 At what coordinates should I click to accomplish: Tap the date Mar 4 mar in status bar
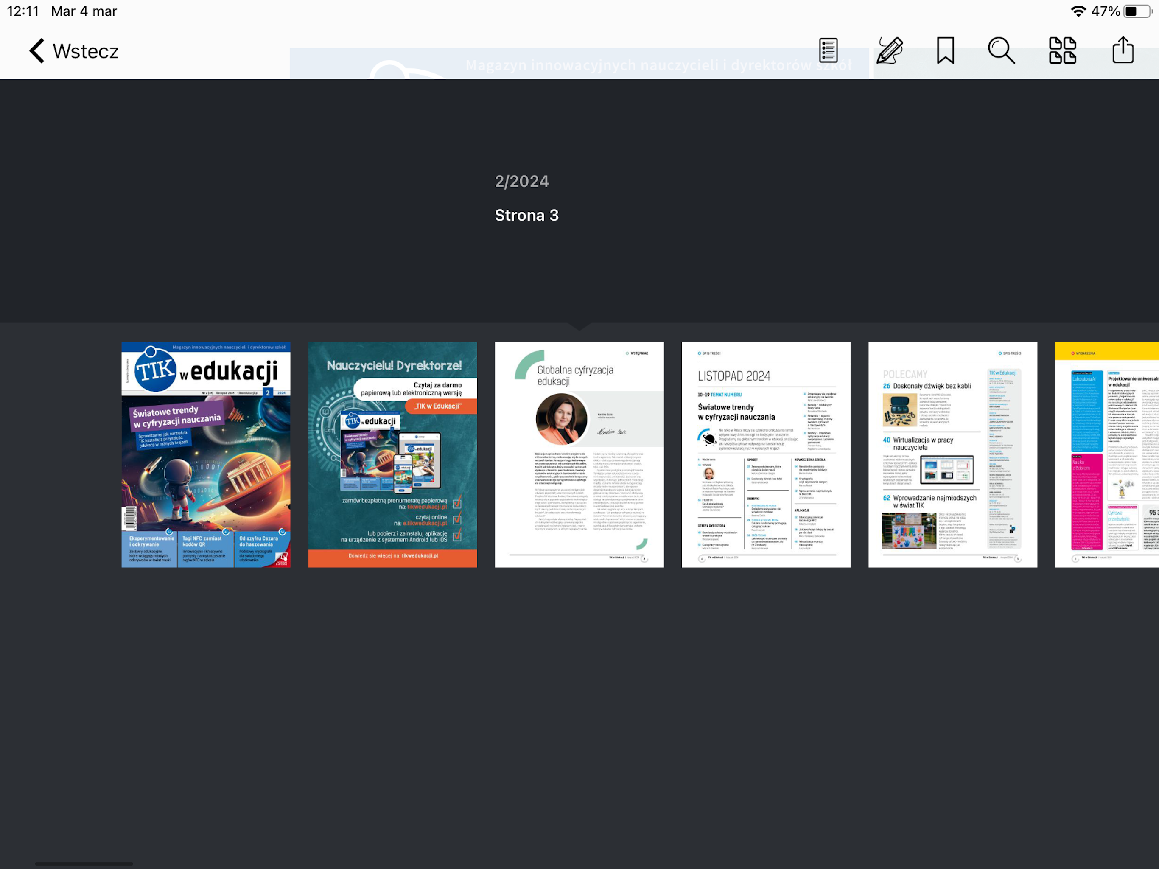click(84, 11)
